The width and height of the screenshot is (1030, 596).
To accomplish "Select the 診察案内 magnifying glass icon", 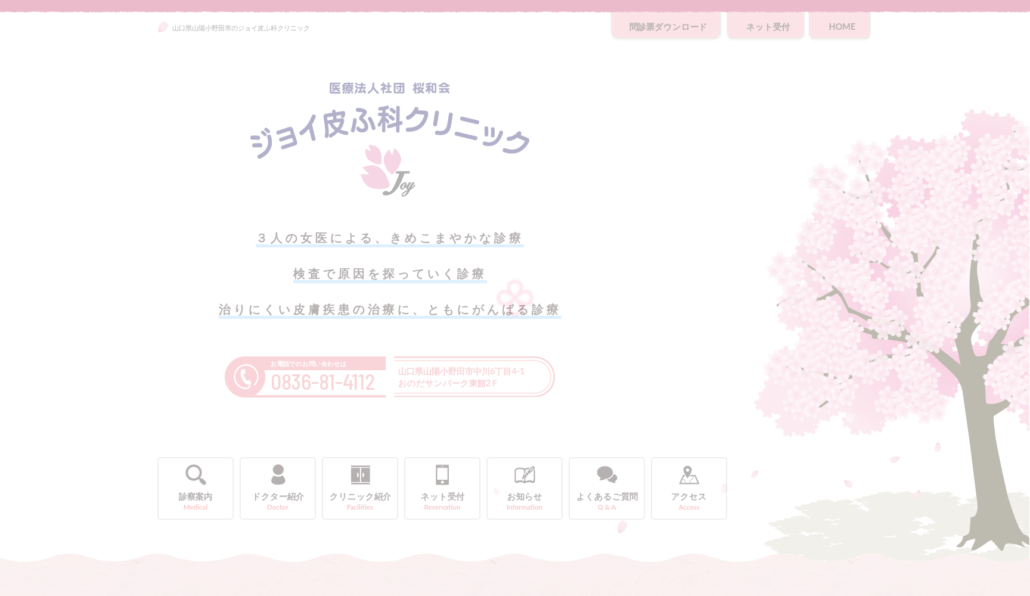I will 195,475.
